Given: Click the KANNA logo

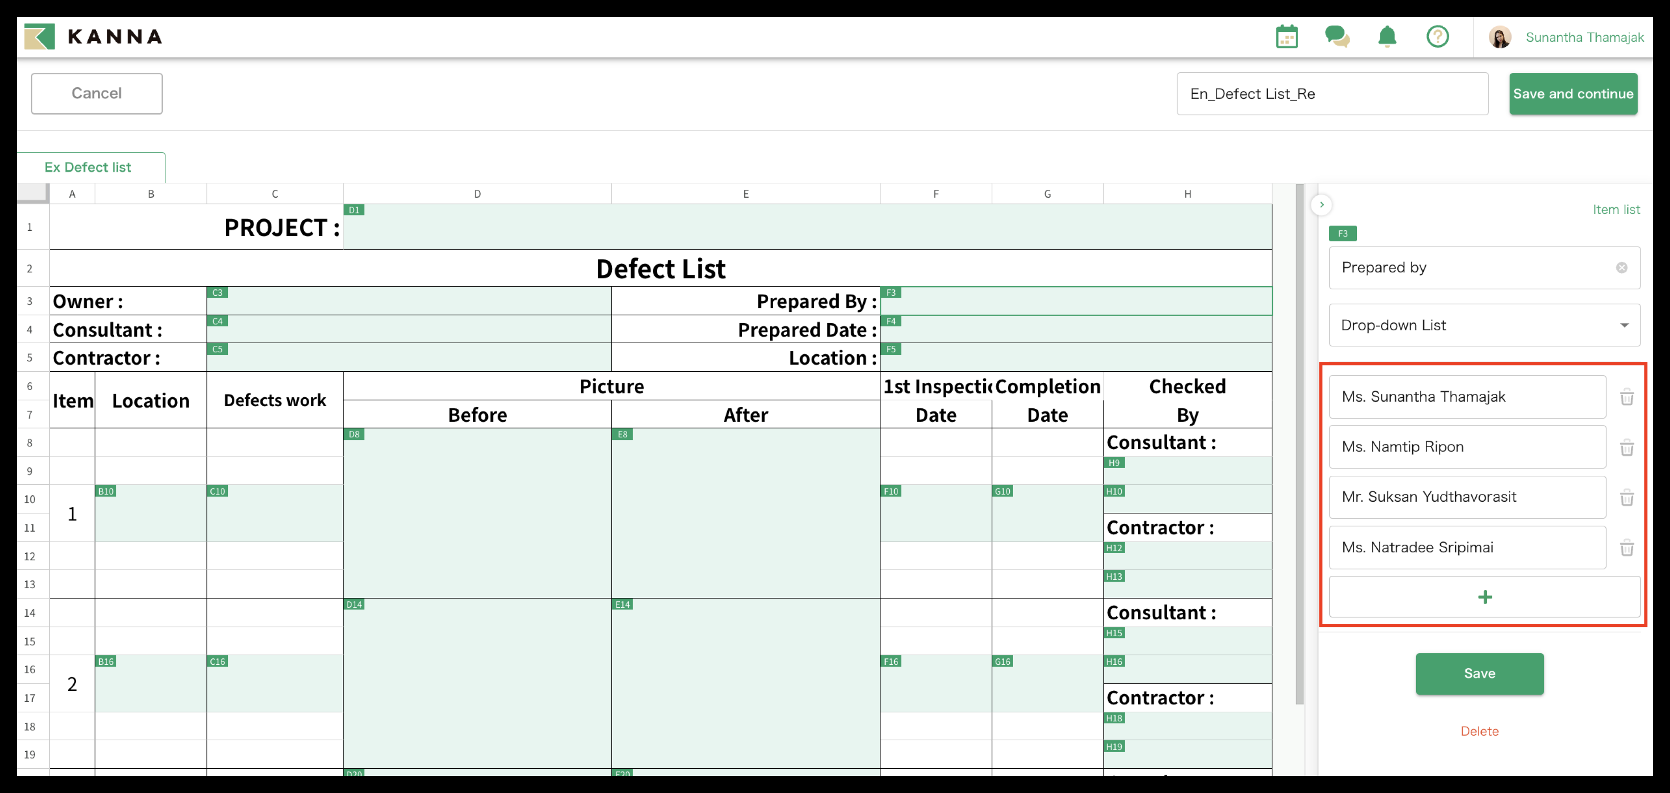Looking at the screenshot, I should [93, 37].
